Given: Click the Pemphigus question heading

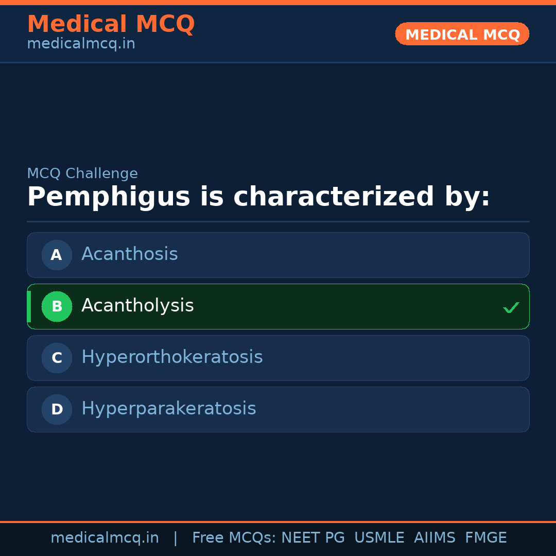Looking at the screenshot, I should pyautogui.click(x=258, y=197).
